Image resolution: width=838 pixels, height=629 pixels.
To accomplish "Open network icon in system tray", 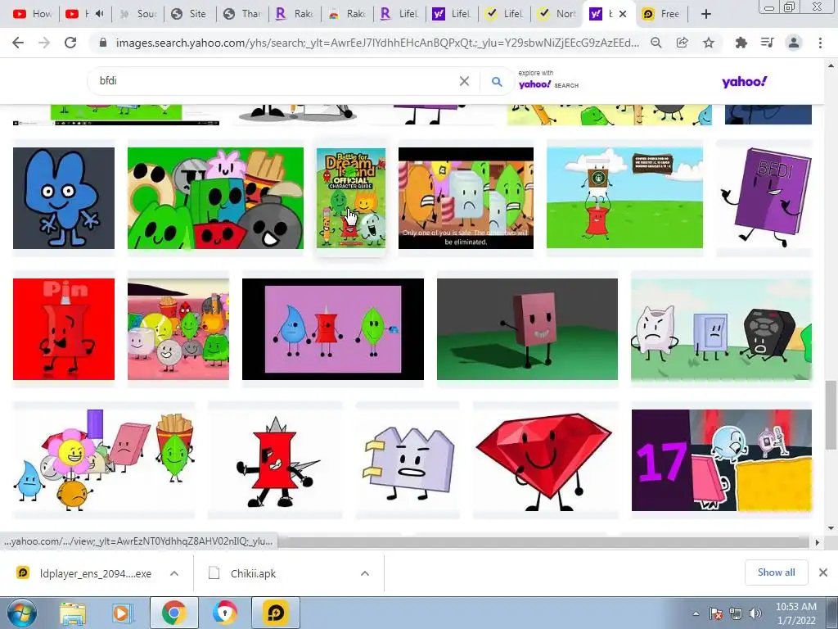I will click(x=736, y=613).
